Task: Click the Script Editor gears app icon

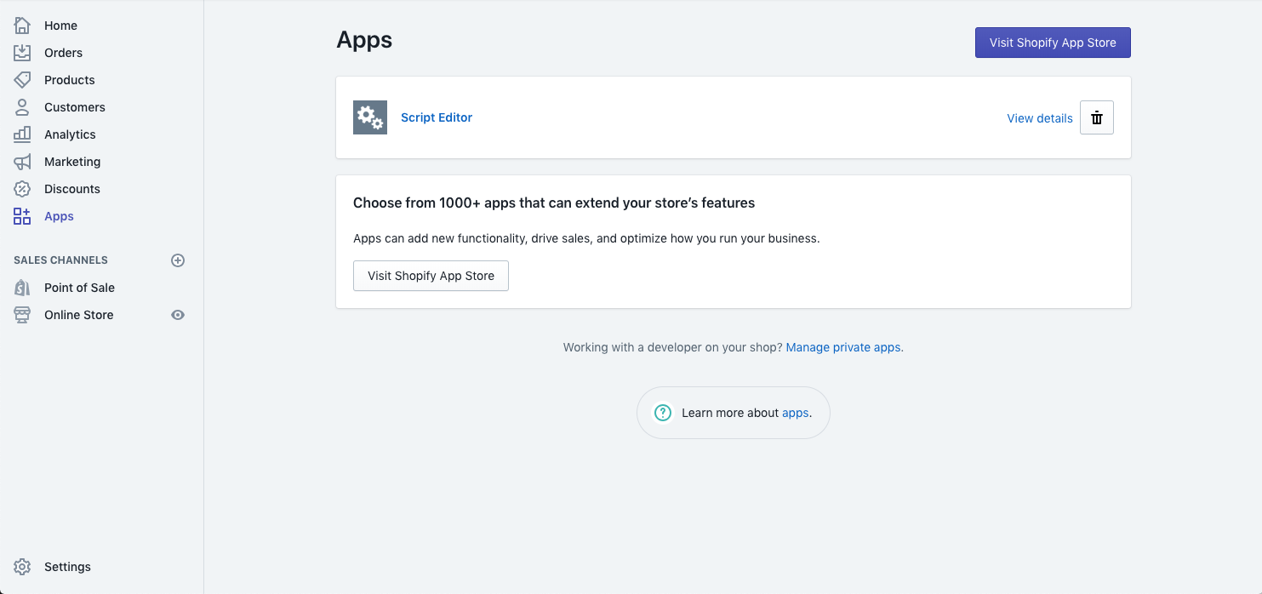Action: (370, 117)
